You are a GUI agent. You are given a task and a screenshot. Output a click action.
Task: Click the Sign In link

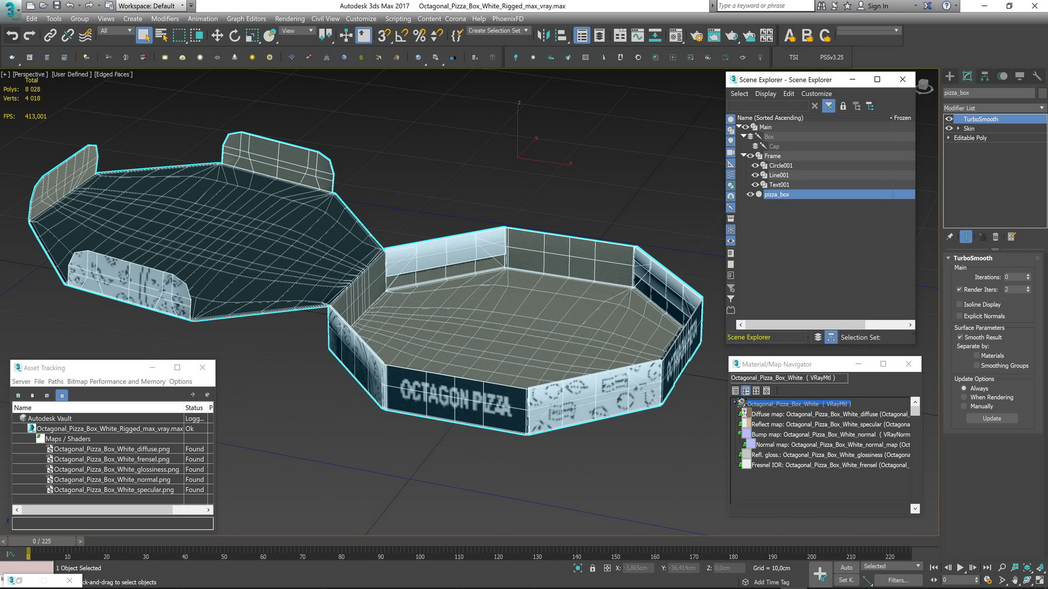click(878, 6)
